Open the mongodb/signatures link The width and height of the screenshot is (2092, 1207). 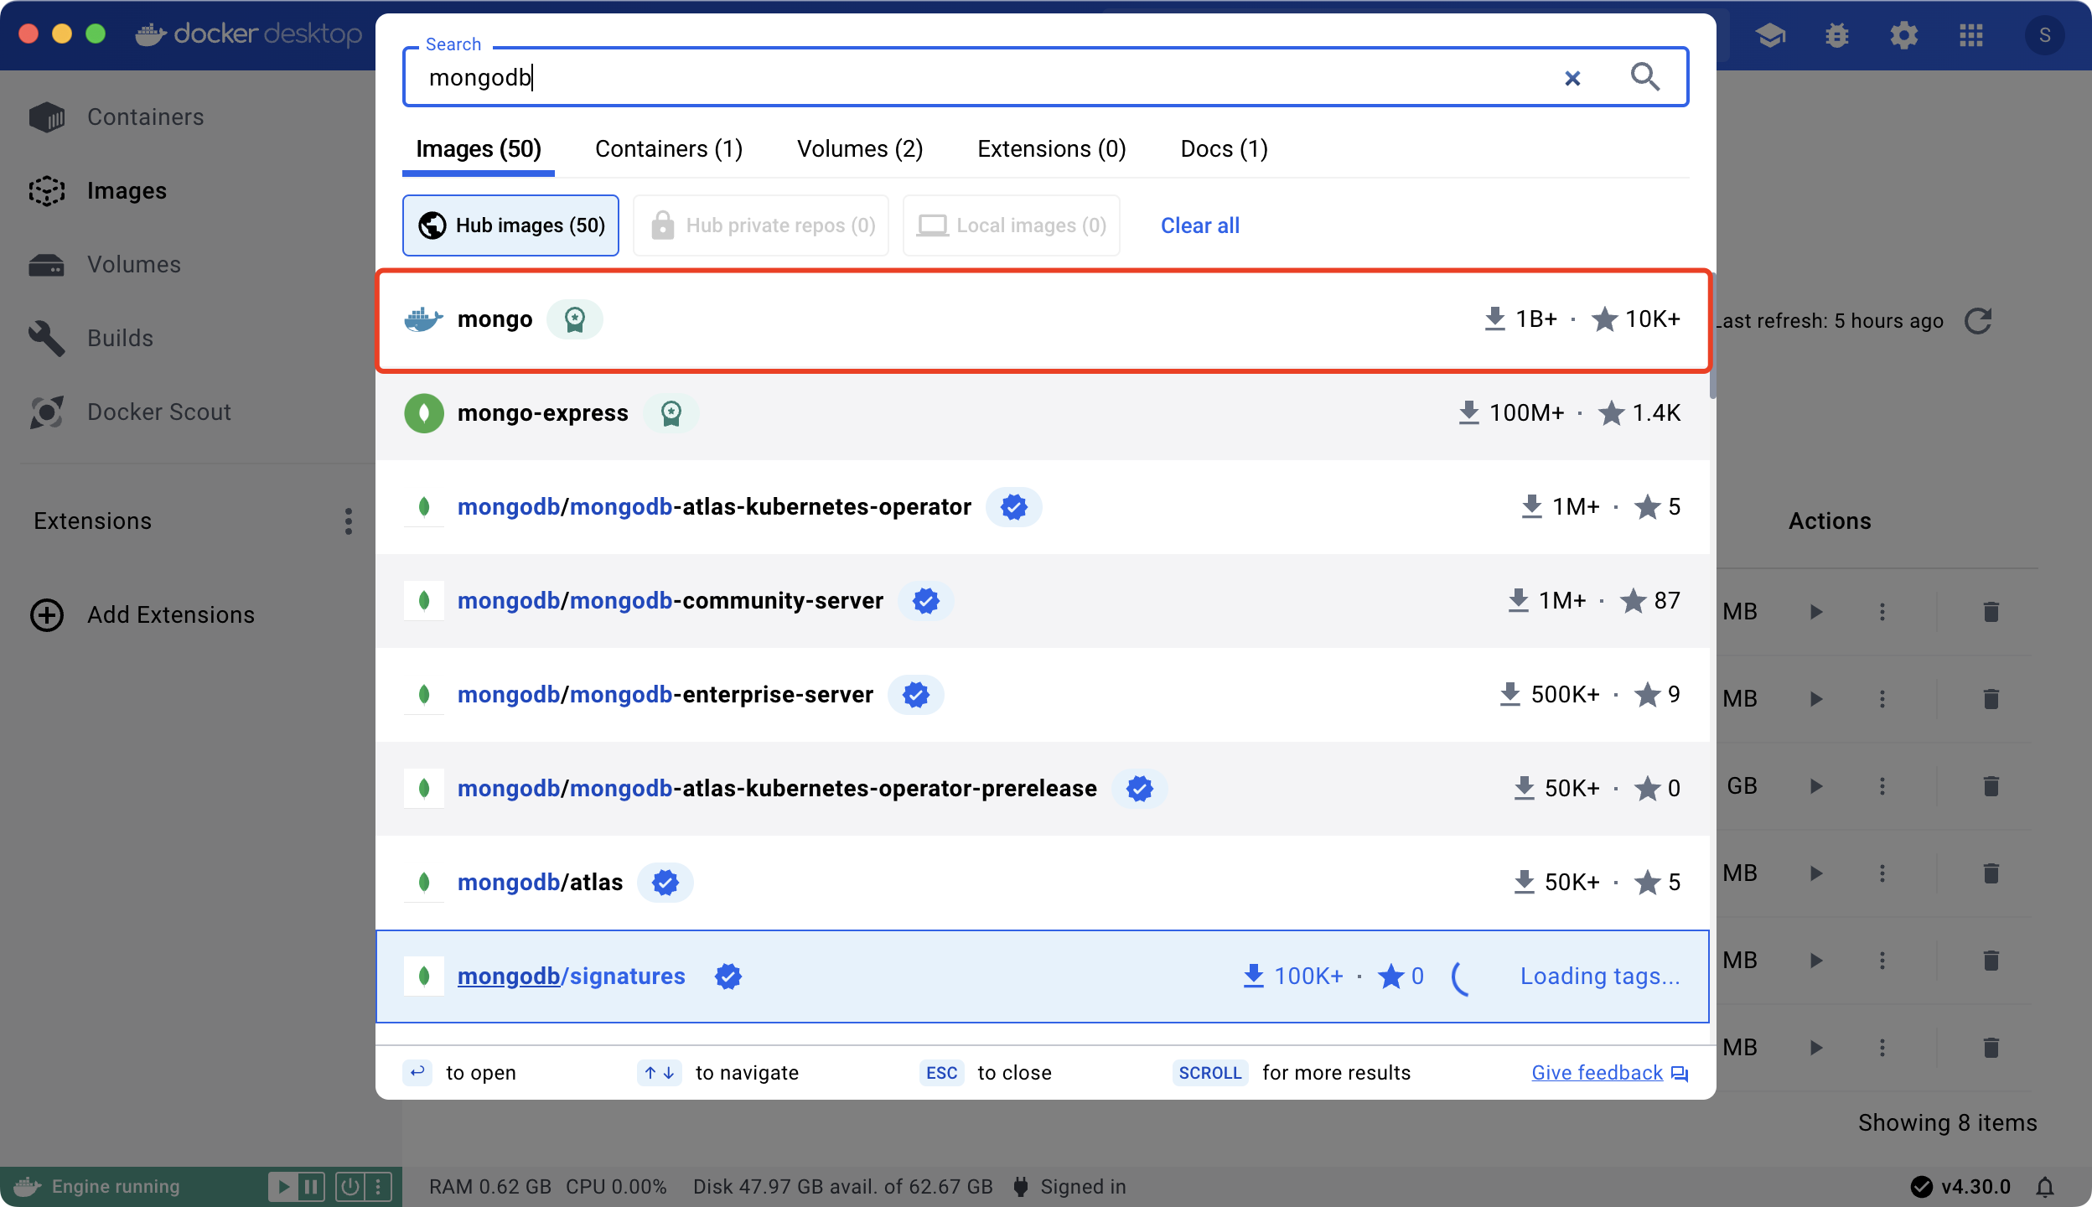(572, 976)
